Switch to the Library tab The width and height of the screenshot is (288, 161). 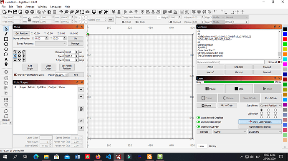(x=212, y=146)
